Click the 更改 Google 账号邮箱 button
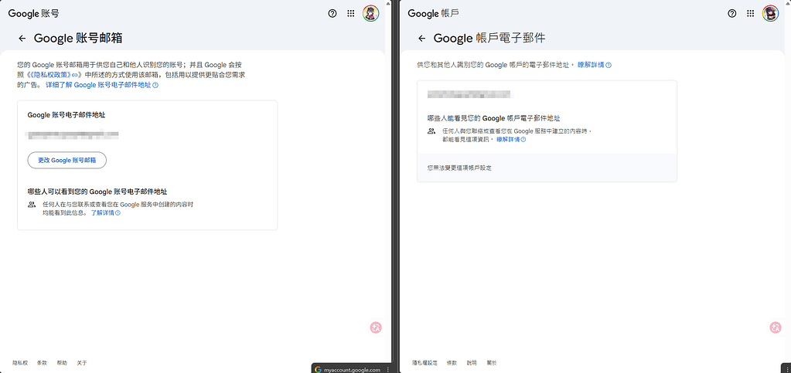The image size is (791, 373). tap(66, 161)
